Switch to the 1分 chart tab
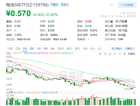Viewport: 140px width, 106px height. pyautogui.click(x=100, y=49)
